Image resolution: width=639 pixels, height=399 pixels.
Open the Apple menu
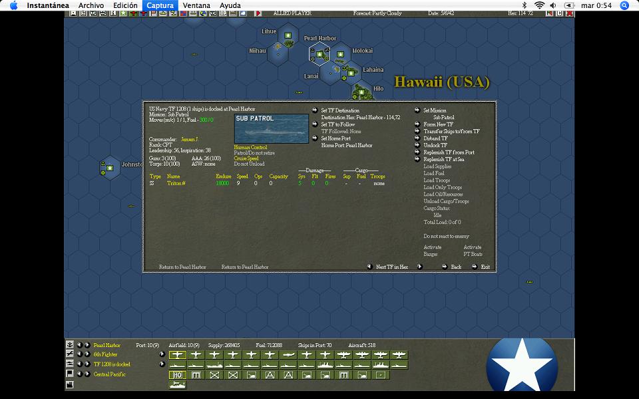13,5
